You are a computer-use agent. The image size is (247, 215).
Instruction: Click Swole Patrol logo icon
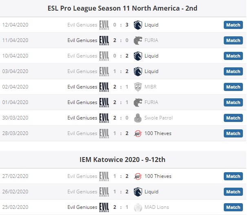[x=138, y=118]
